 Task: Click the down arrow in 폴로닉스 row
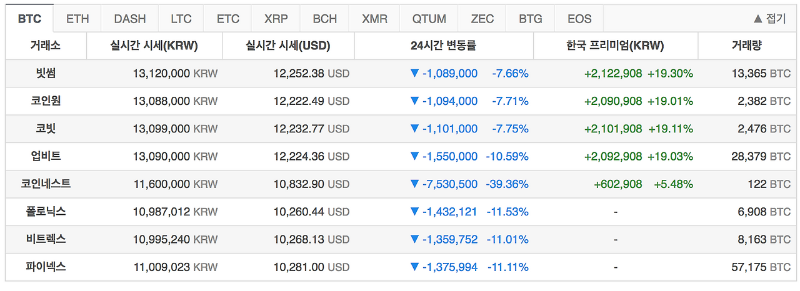click(414, 212)
